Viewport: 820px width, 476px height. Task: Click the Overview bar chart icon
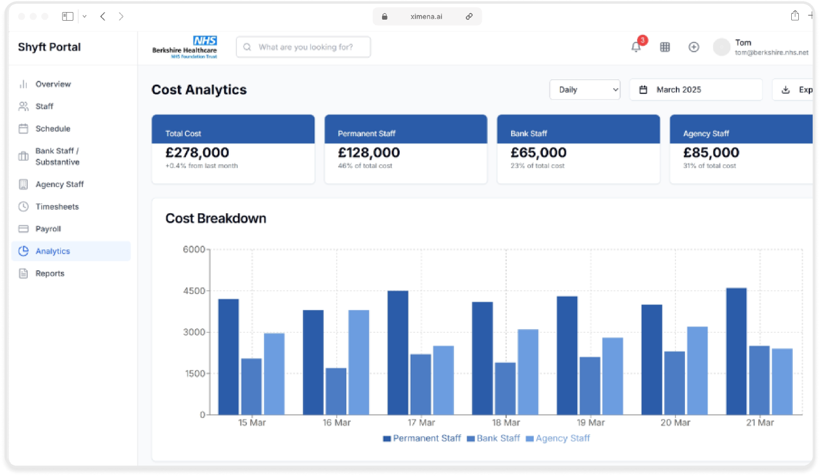click(23, 84)
